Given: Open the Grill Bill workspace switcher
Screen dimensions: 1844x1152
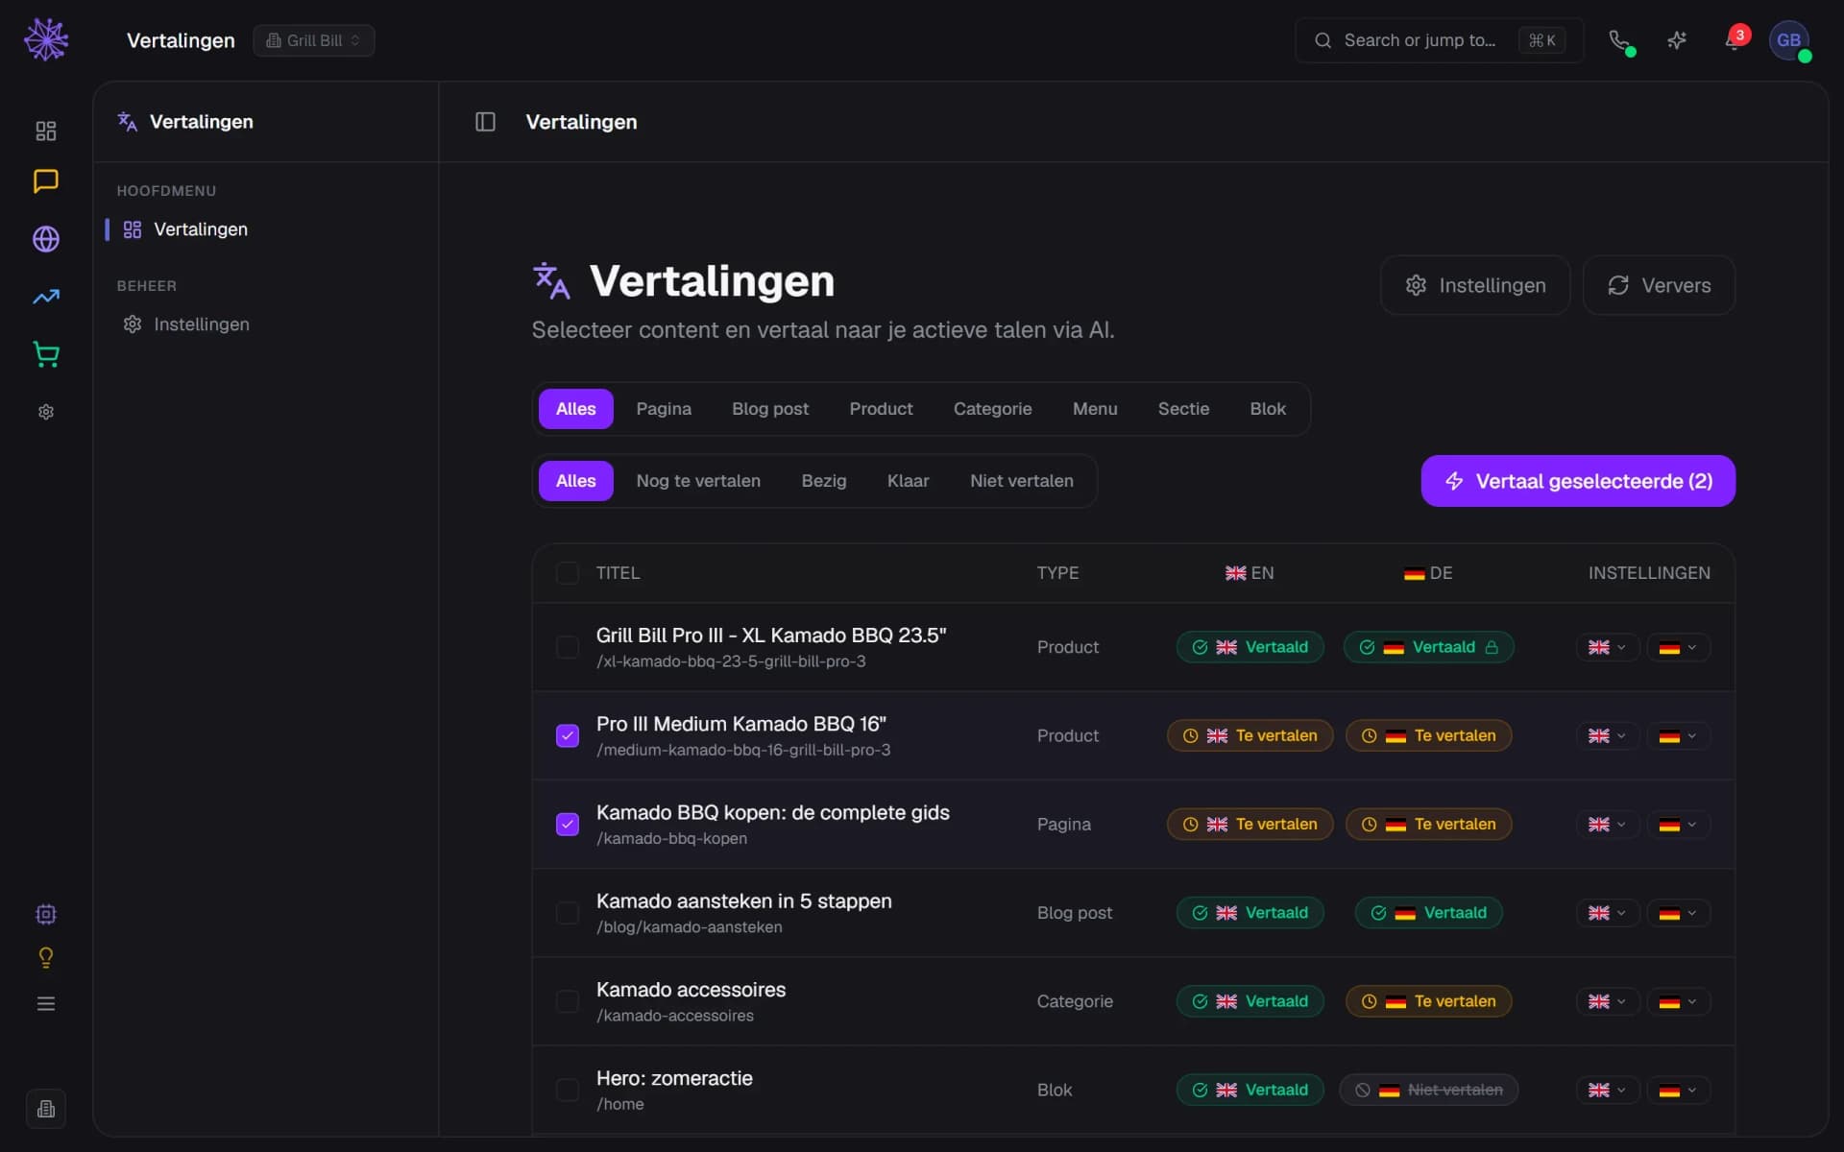Looking at the screenshot, I should [314, 40].
